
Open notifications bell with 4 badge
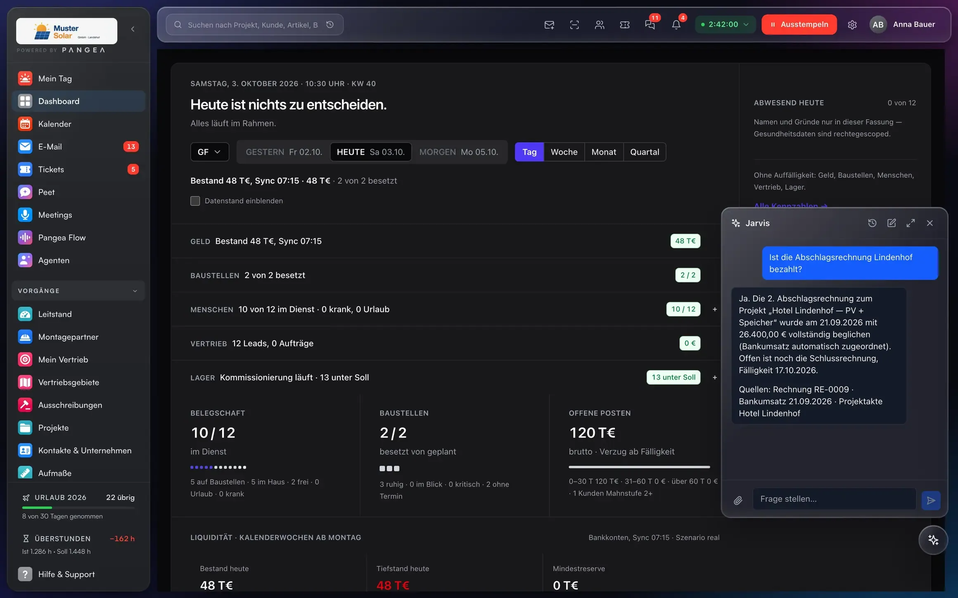tap(676, 25)
